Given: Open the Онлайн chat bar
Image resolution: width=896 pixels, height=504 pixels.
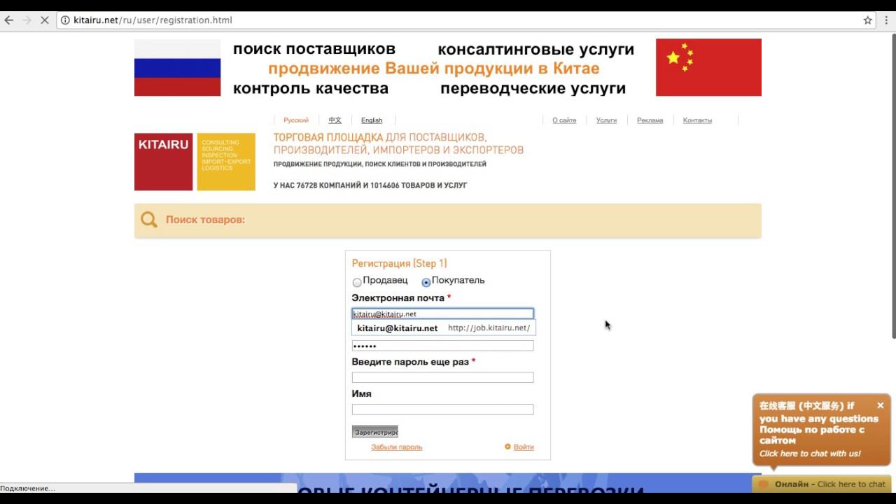Looking at the screenshot, I should click(822, 484).
